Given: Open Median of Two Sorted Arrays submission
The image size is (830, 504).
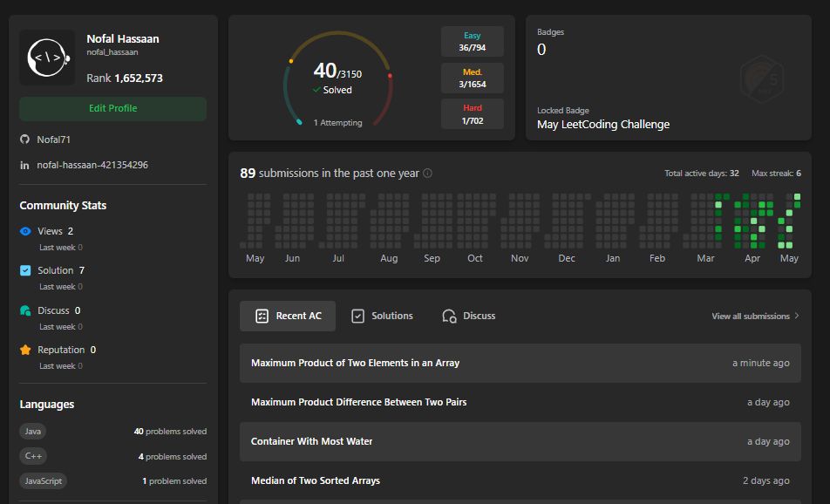Looking at the screenshot, I should point(316,480).
